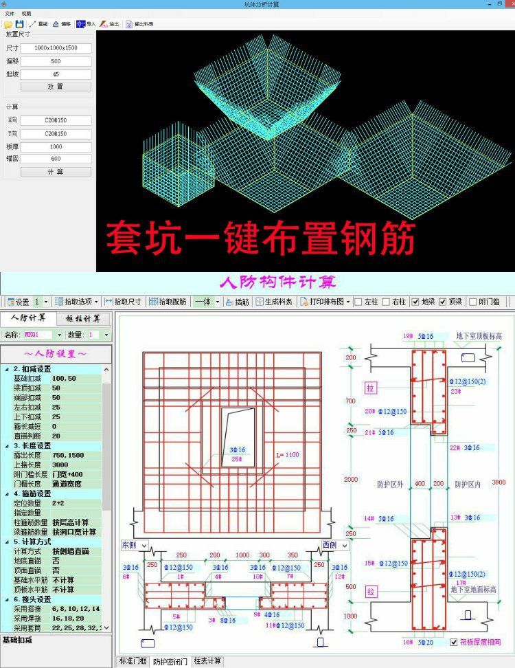
Task: Click the app icon in the title bar
Action: [4, 4]
